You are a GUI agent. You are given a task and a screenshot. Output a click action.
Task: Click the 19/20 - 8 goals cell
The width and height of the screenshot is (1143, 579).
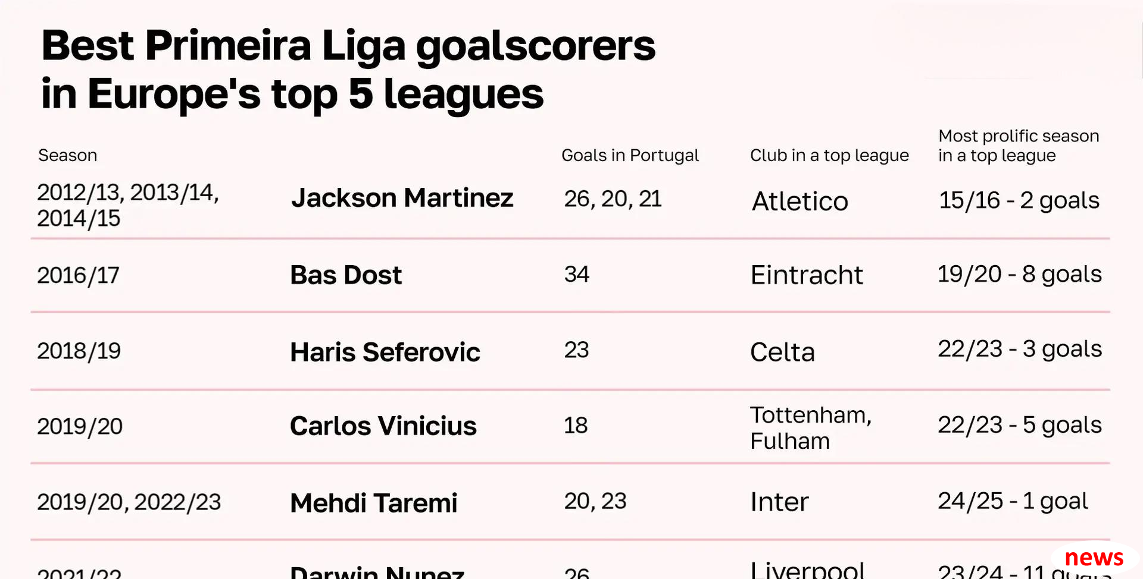1020,274
